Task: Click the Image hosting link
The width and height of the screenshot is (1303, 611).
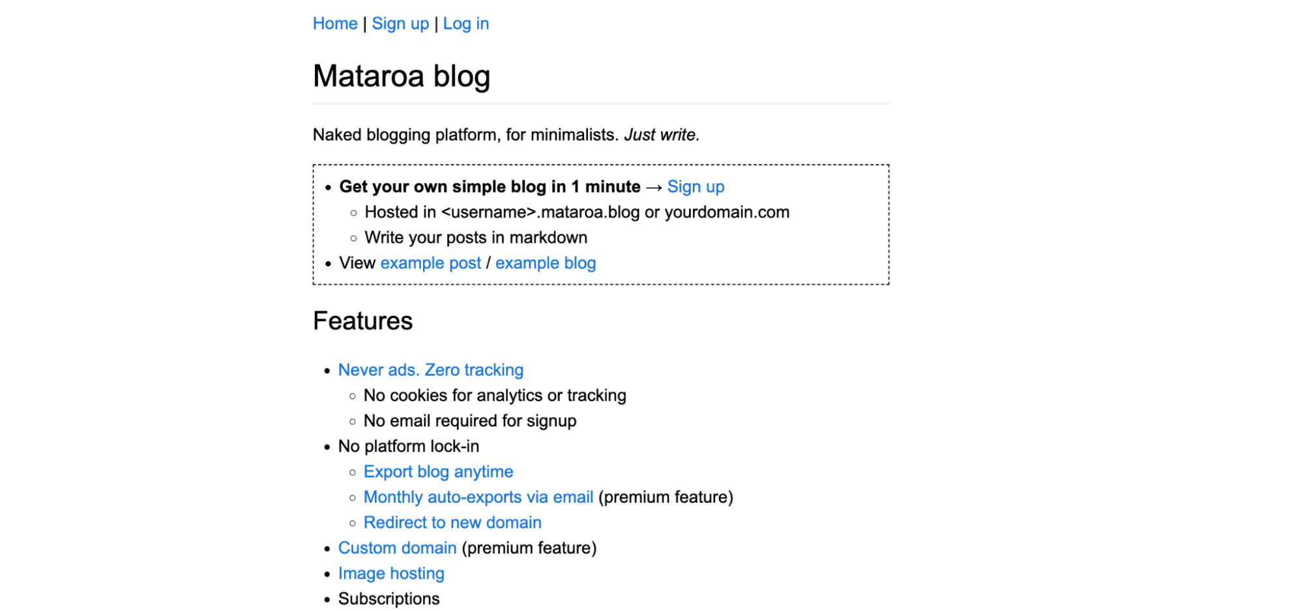Action: coord(390,573)
